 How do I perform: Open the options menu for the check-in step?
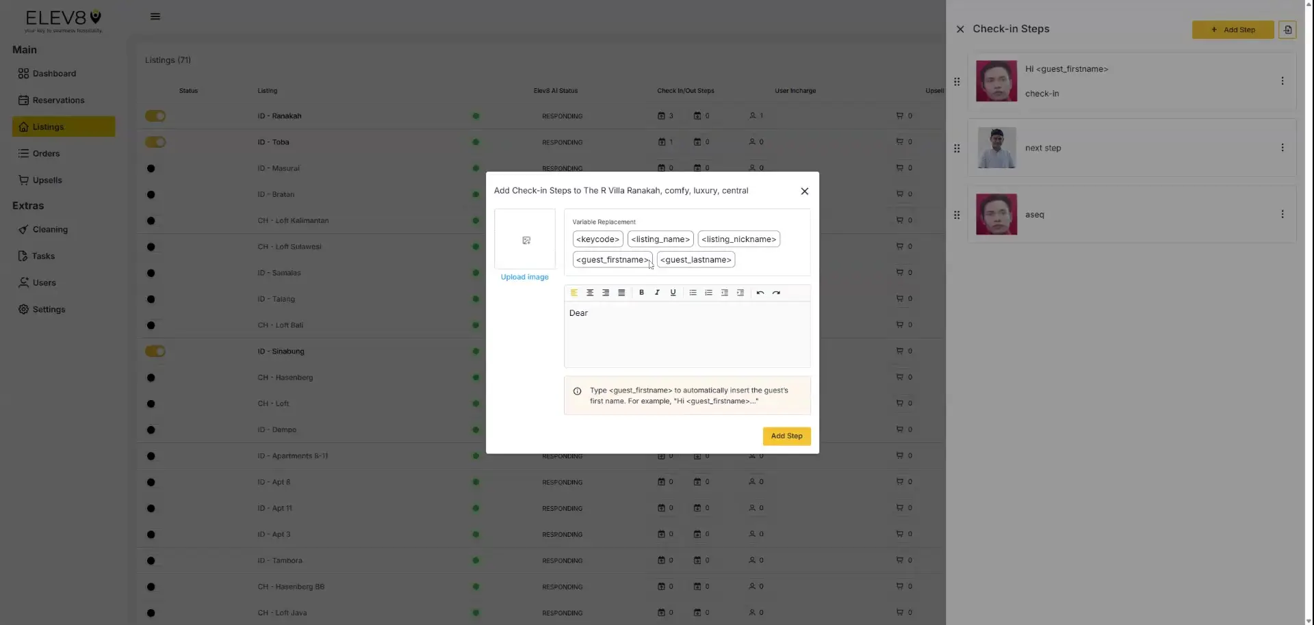[1283, 81]
